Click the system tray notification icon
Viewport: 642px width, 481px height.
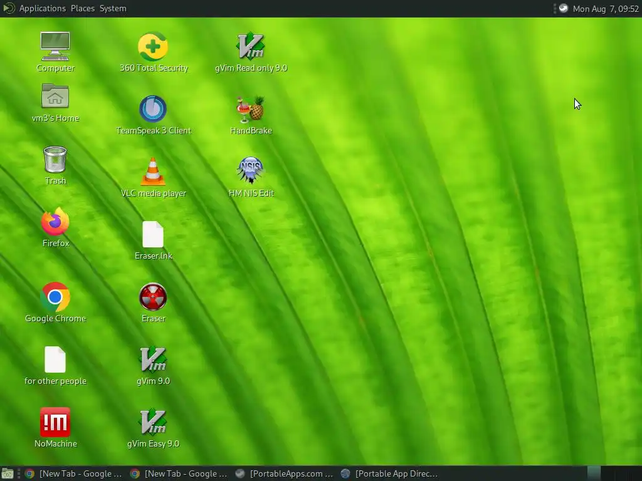(x=564, y=8)
